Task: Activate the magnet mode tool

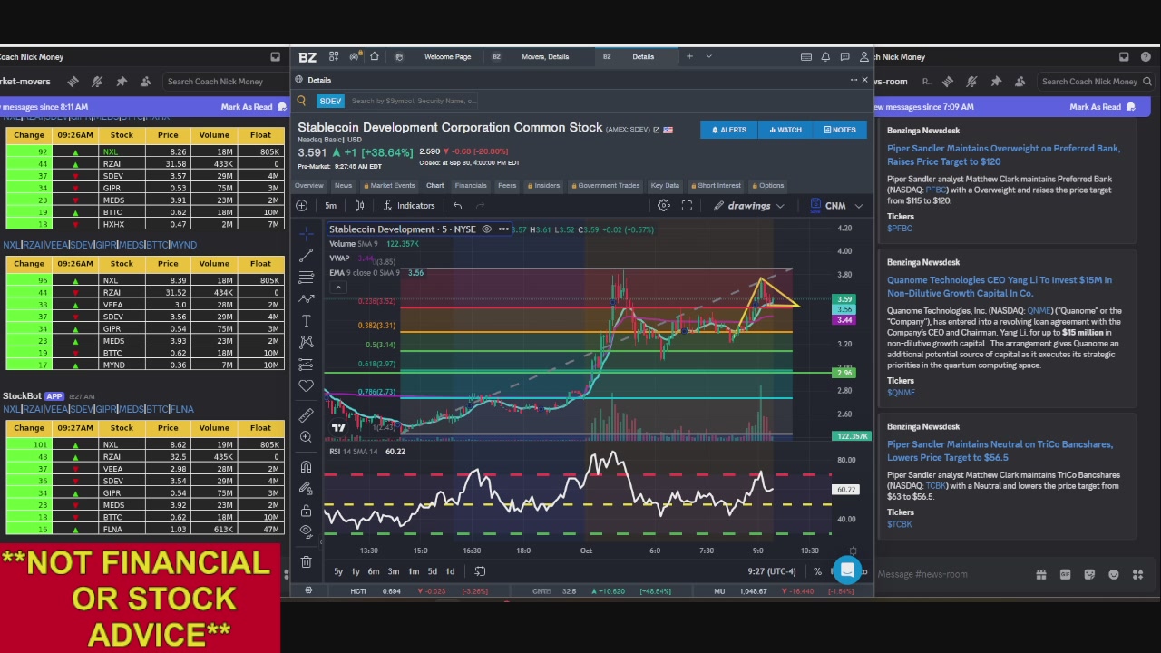Action: coord(306,467)
